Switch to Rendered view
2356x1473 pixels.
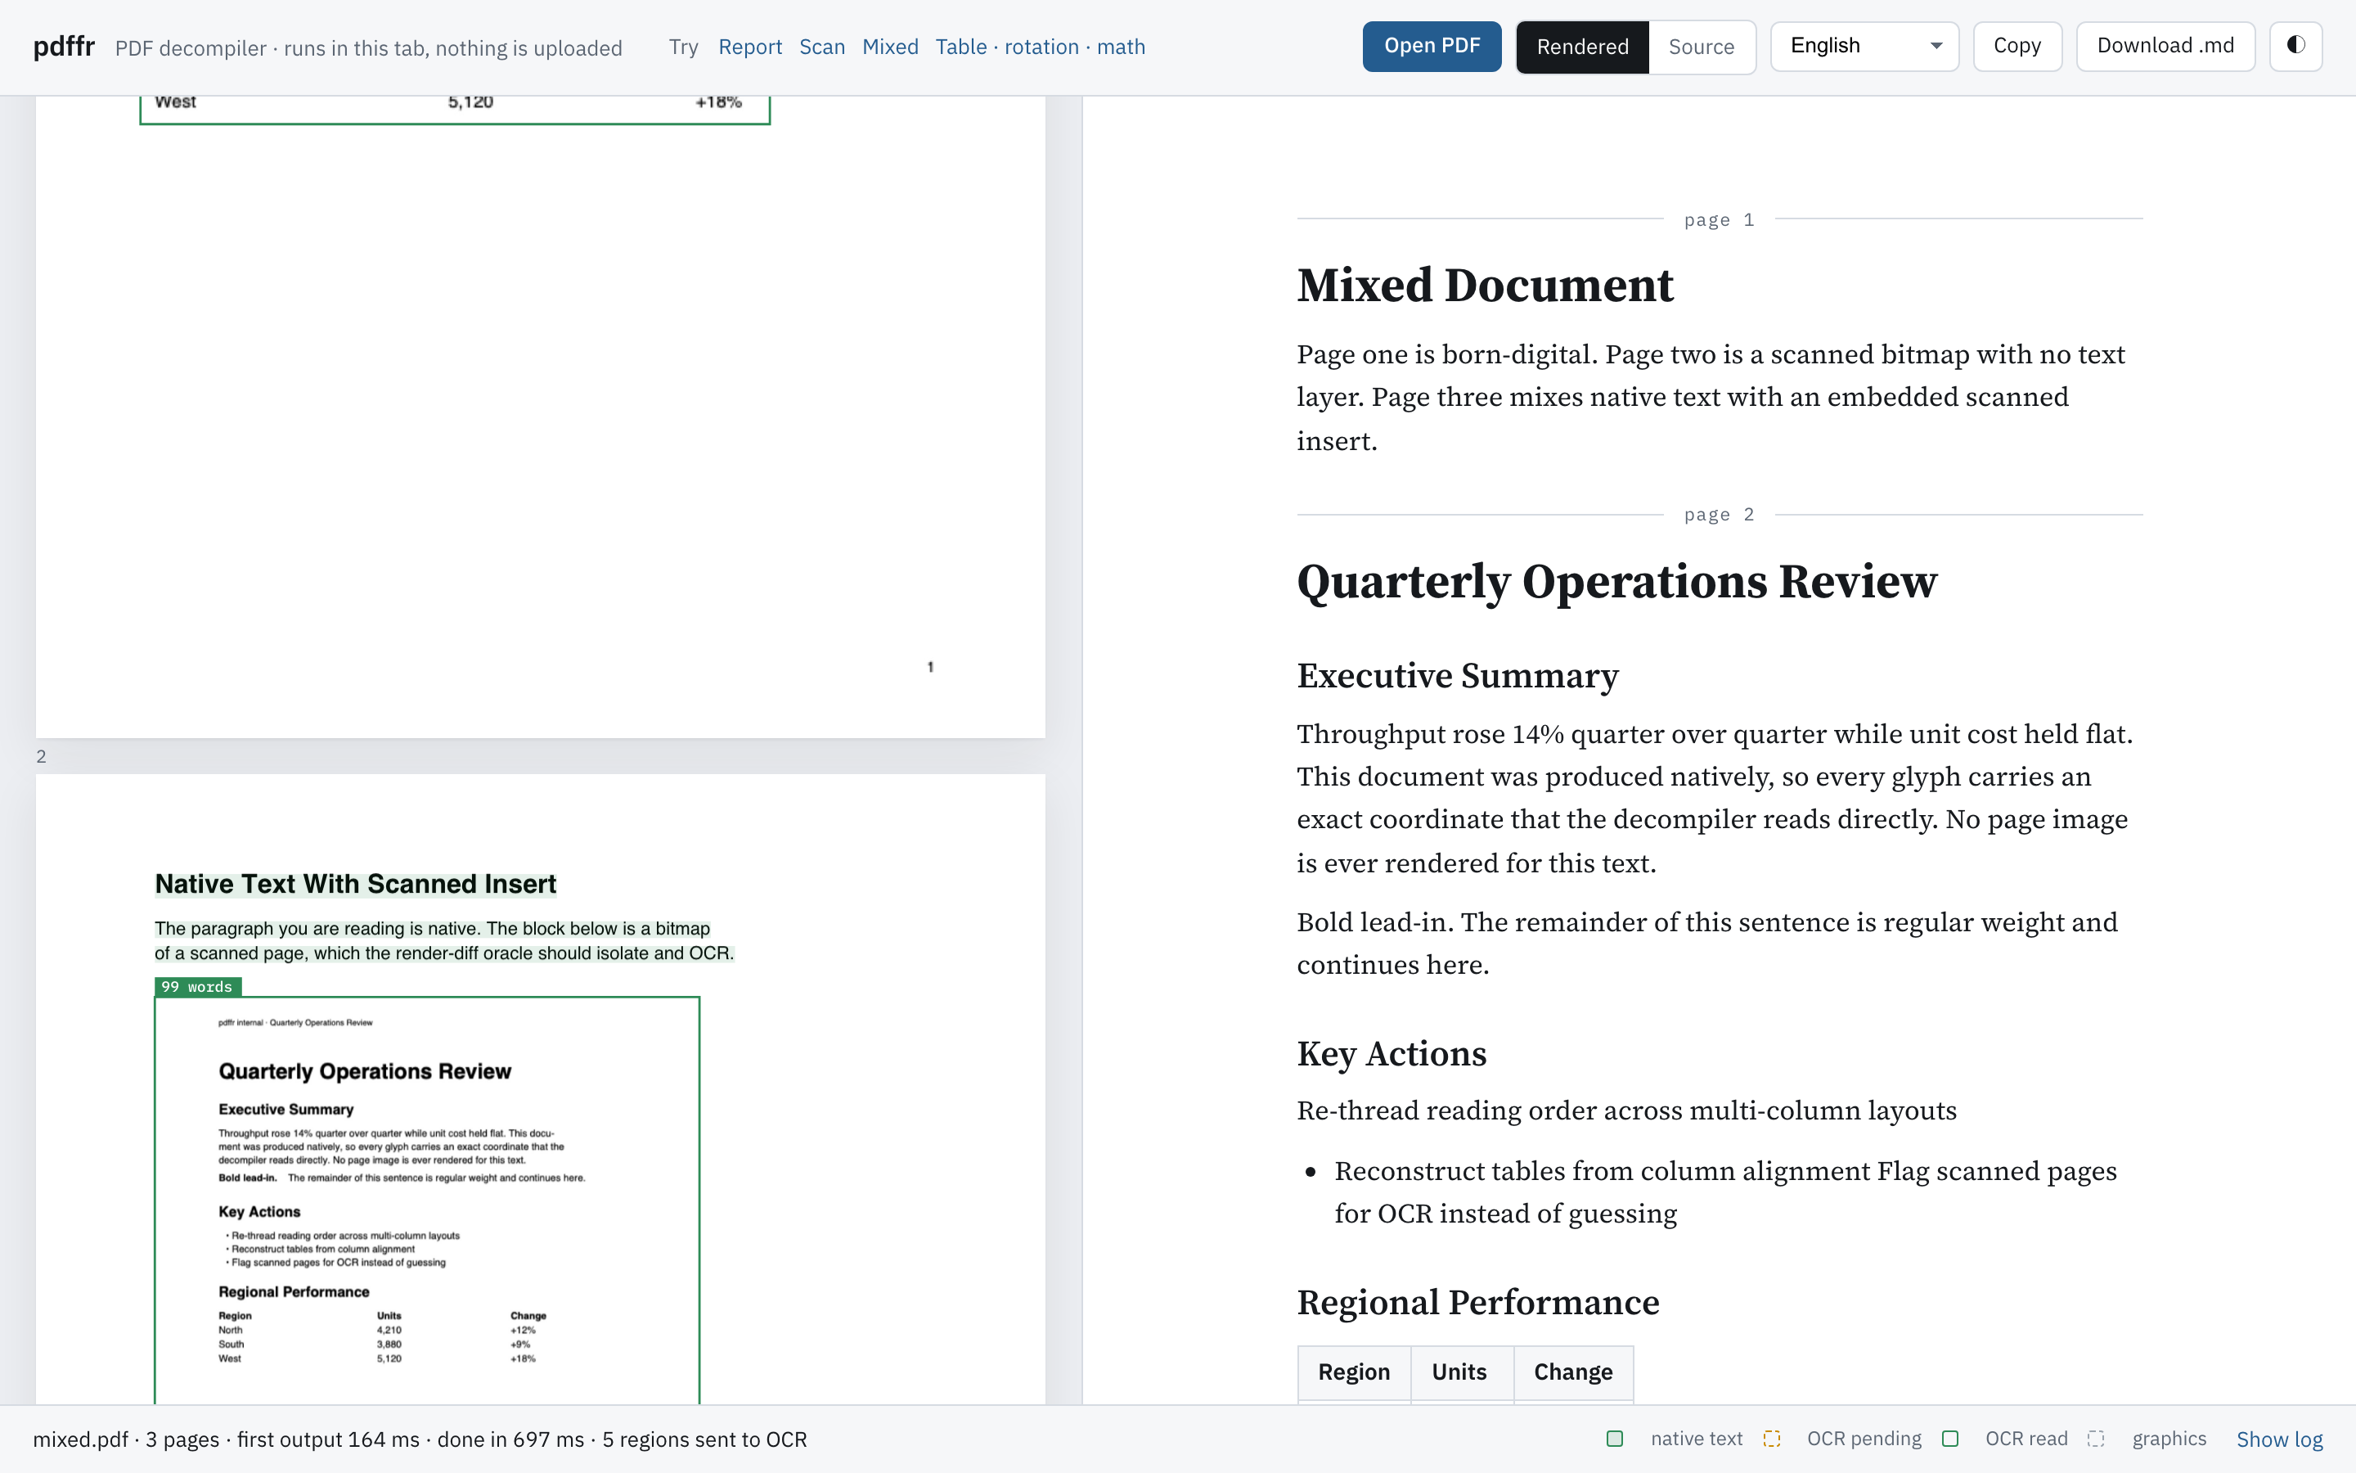1582,47
